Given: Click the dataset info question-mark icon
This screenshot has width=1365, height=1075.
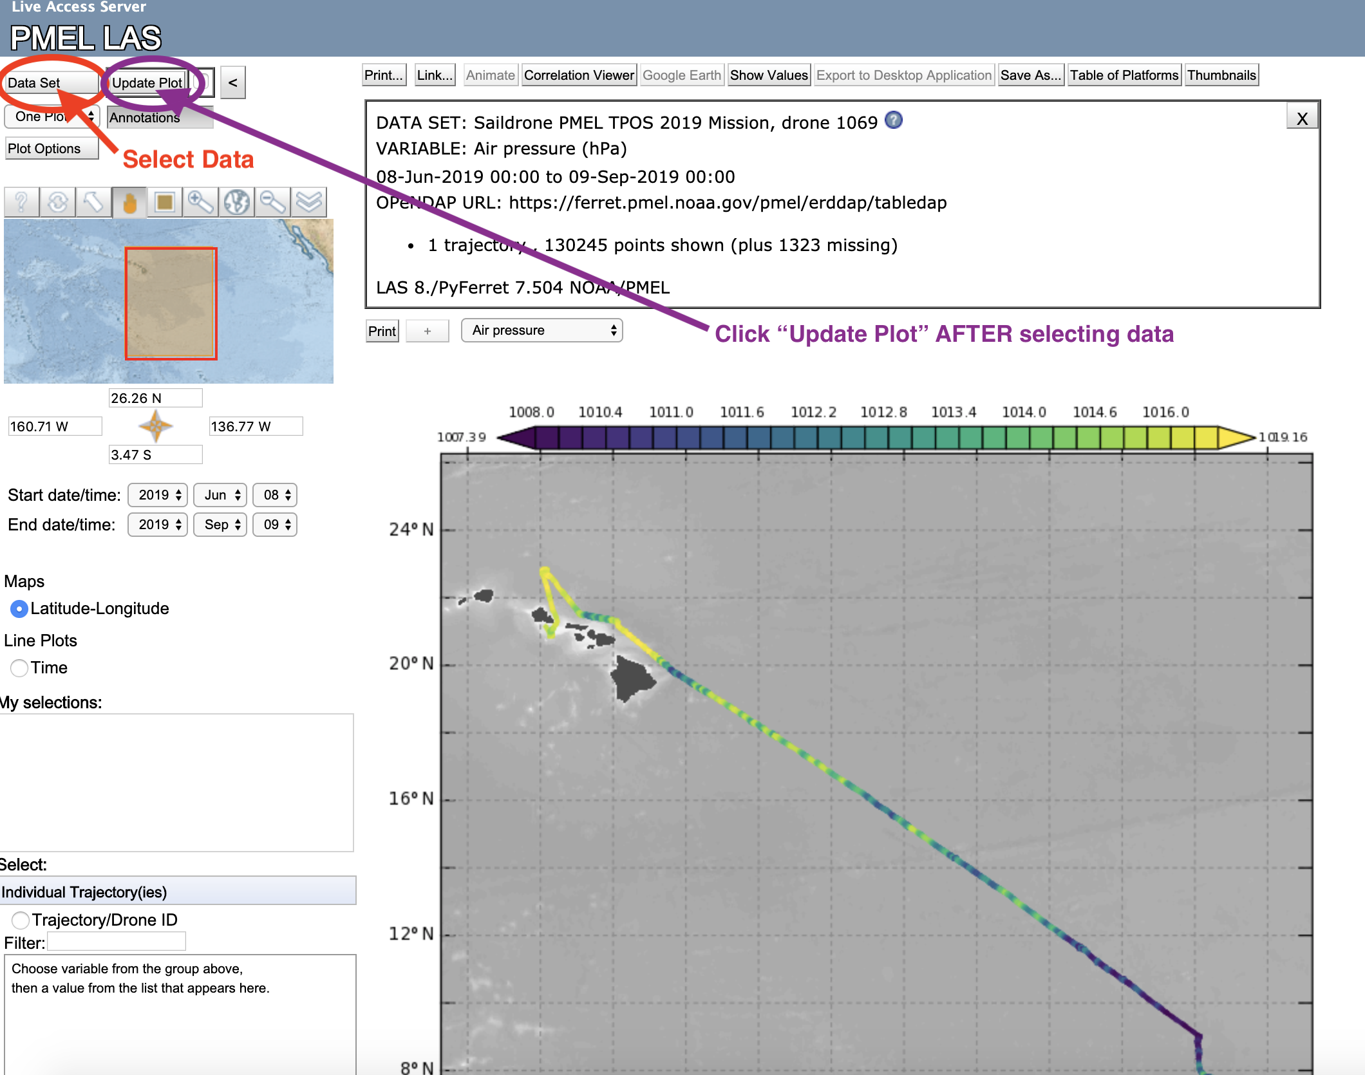Looking at the screenshot, I should [x=894, y=120].
